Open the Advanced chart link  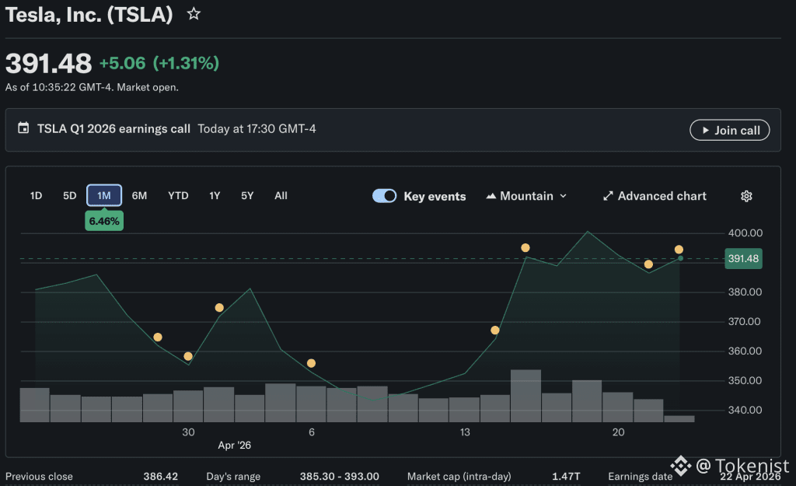click(x=662, y=196)
